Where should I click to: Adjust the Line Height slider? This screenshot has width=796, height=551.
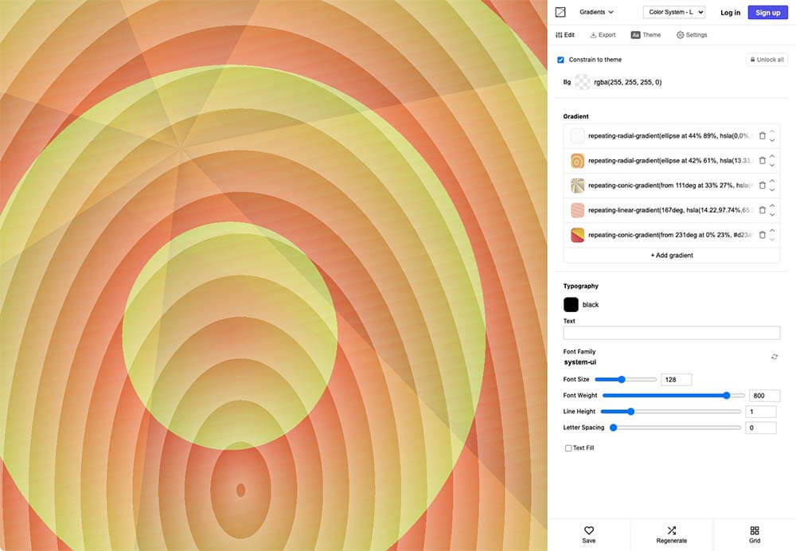point(670,412)
